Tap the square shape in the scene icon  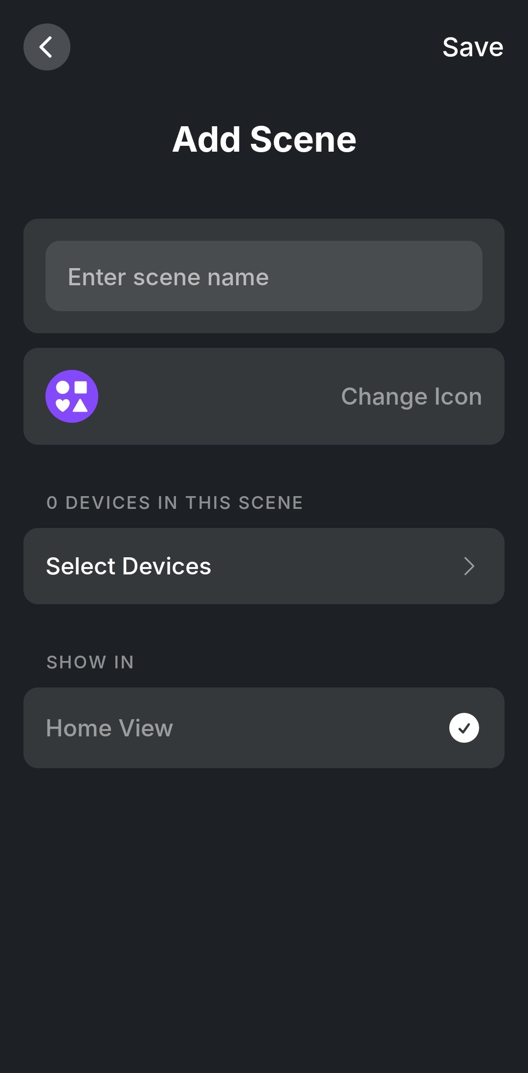click(x=81, y=388)
